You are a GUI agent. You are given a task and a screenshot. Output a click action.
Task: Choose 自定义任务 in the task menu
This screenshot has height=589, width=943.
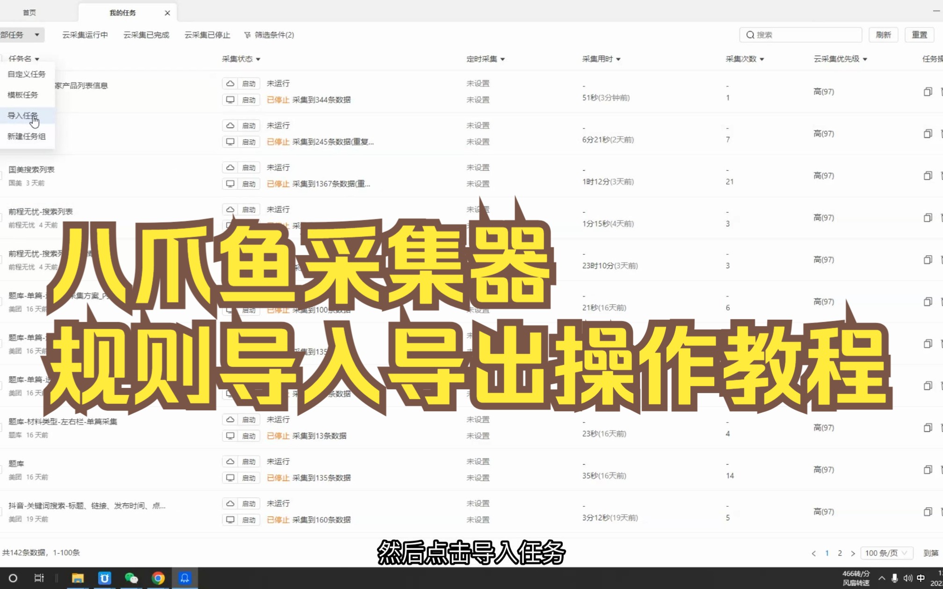[x=27, y=74]
